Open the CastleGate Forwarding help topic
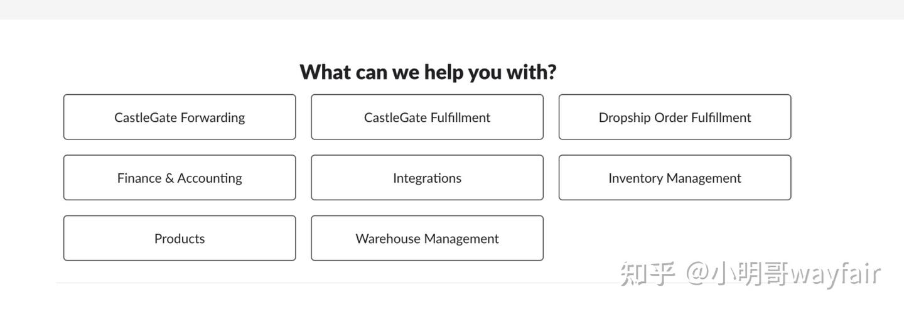The image size is (904, 314). (x=180, y=117)
